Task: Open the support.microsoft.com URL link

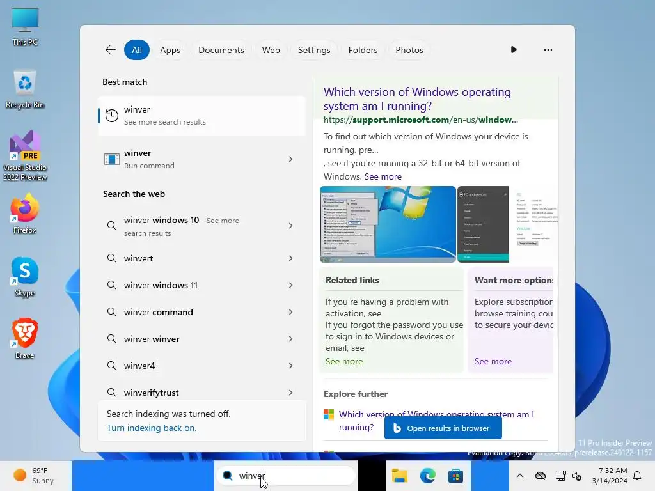Action: pos(421,120)
